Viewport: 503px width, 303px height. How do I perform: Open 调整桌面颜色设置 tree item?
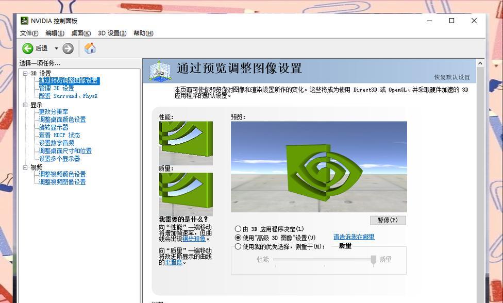62,120
